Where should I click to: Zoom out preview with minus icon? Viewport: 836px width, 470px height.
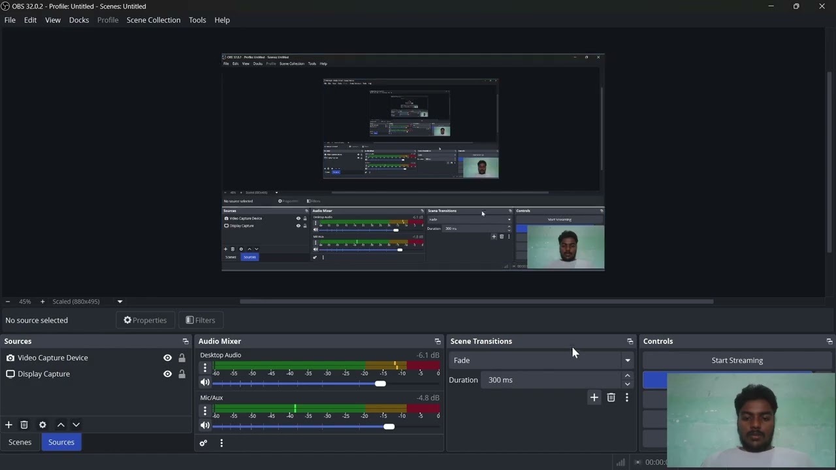[8, 302]
